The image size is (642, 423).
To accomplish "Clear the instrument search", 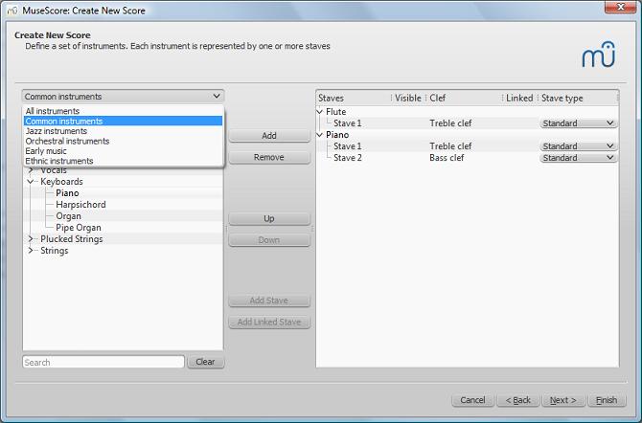I will coord(206,362).
